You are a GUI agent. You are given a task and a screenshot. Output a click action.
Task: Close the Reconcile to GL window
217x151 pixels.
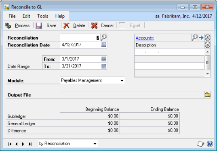(x=207, y=7)
